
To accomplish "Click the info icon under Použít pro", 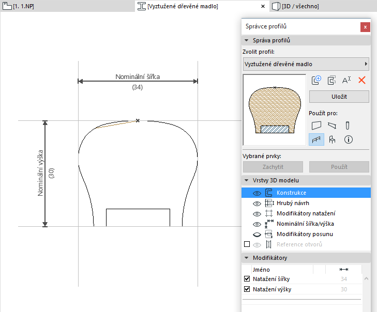I will click(348, 139).
